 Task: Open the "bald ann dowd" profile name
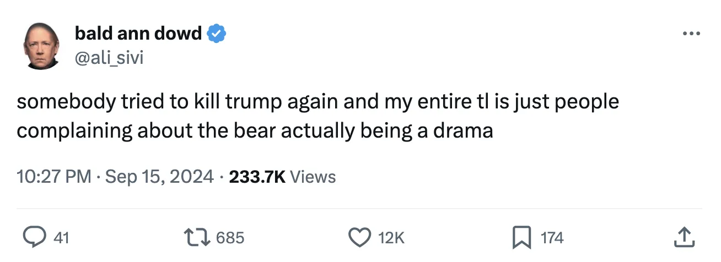[138, 34]
